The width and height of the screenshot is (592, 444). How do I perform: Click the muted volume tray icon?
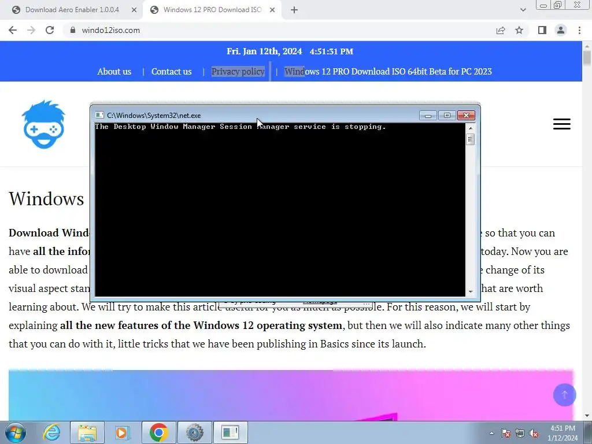coord(534,433)
